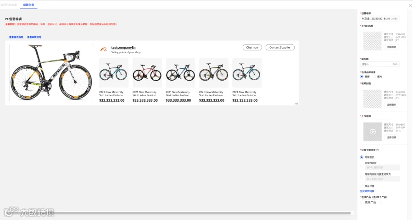Viewport: 413px width, 220px height.
Task: Click the play icon in video upload placeholder
Action: 373,132
